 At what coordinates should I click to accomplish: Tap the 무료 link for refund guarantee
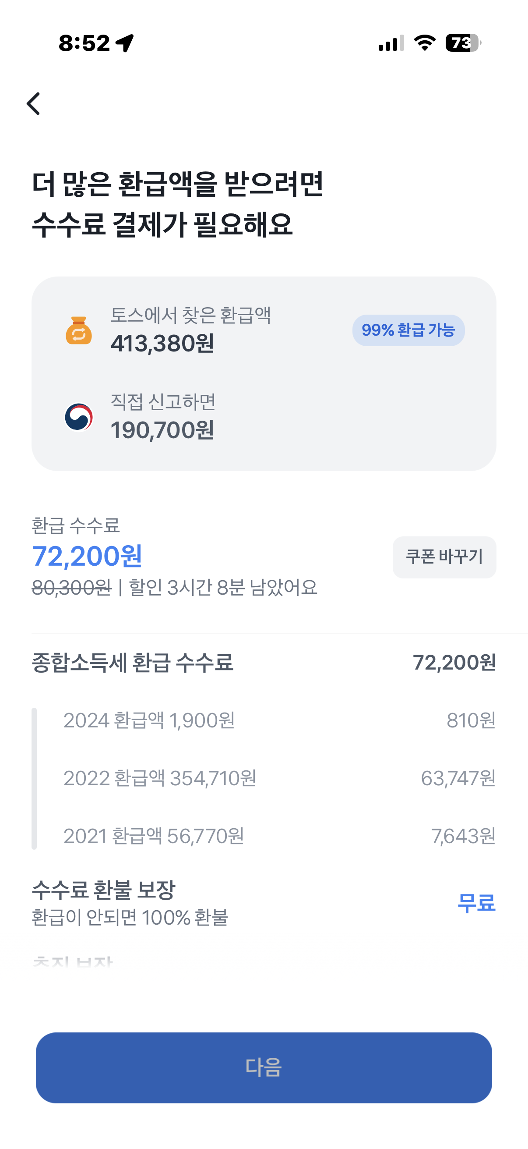[476, 903]
